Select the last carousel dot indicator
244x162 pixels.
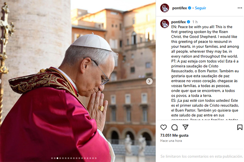[x=96, y=158]
